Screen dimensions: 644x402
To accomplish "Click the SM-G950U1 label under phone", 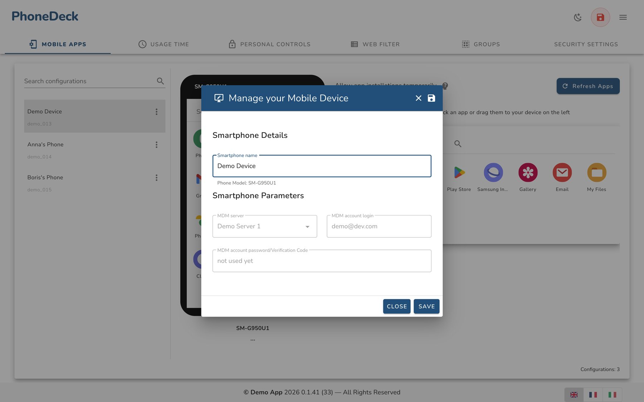I will [x=253, y=328].
